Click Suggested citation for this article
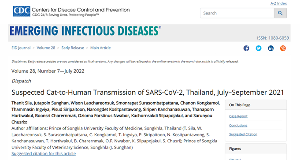Viewport: 300px width, 160px height. pyautogui.click(x=44, y=153)
